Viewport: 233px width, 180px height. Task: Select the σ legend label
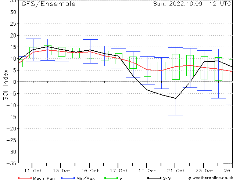[121, 179]
